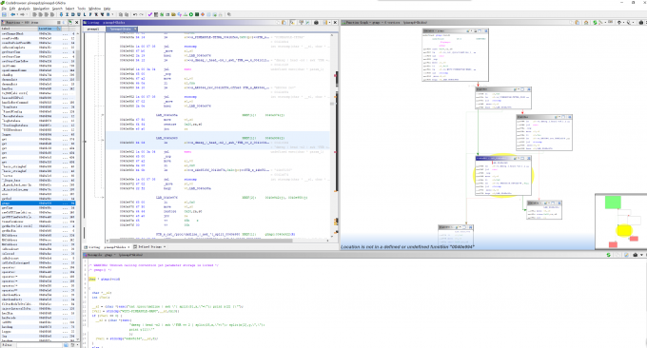Click the home icon in Function Graph toolbar
647x348 pixels.
(586, 23)
